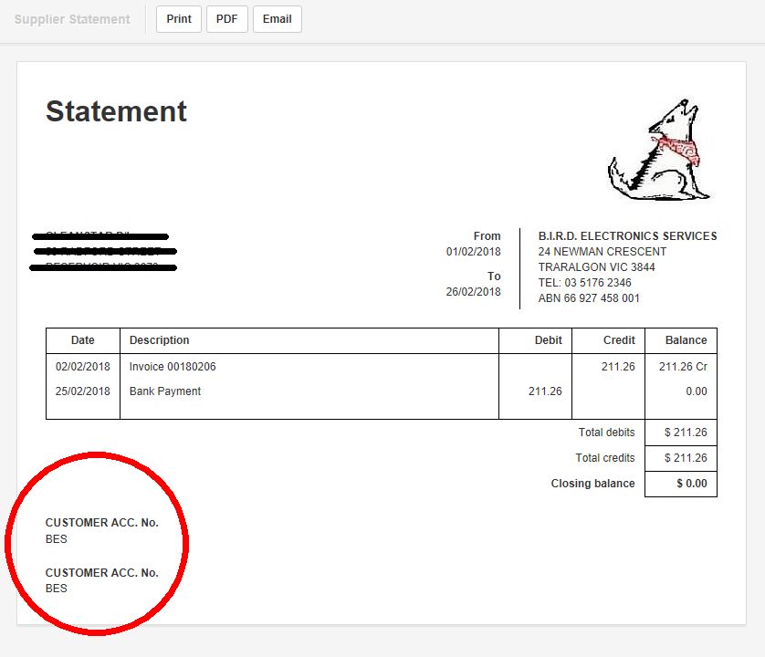Send statement with Email button
765x657 pixels.
pyautogui.click(x=278, y=19)
